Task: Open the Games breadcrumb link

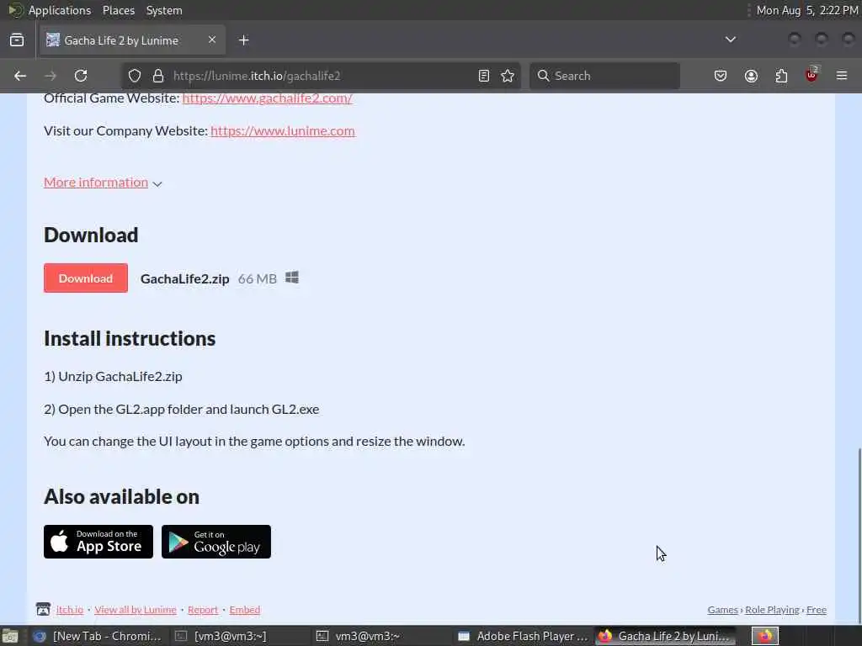Action: pos(722,610)
